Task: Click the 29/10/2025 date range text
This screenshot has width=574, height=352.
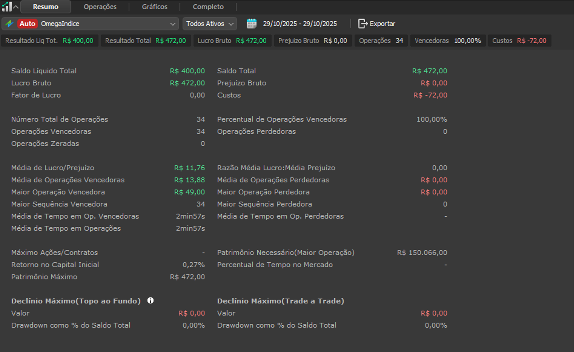Action: [x=300, y=24]
